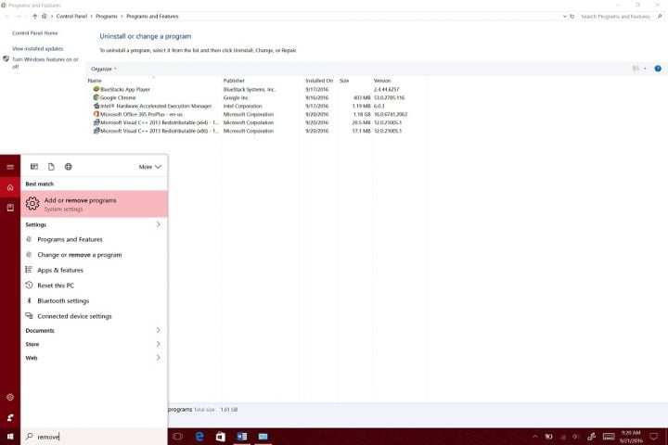
Task: Click the search box containing remove
Action: (x=94, y=437)
